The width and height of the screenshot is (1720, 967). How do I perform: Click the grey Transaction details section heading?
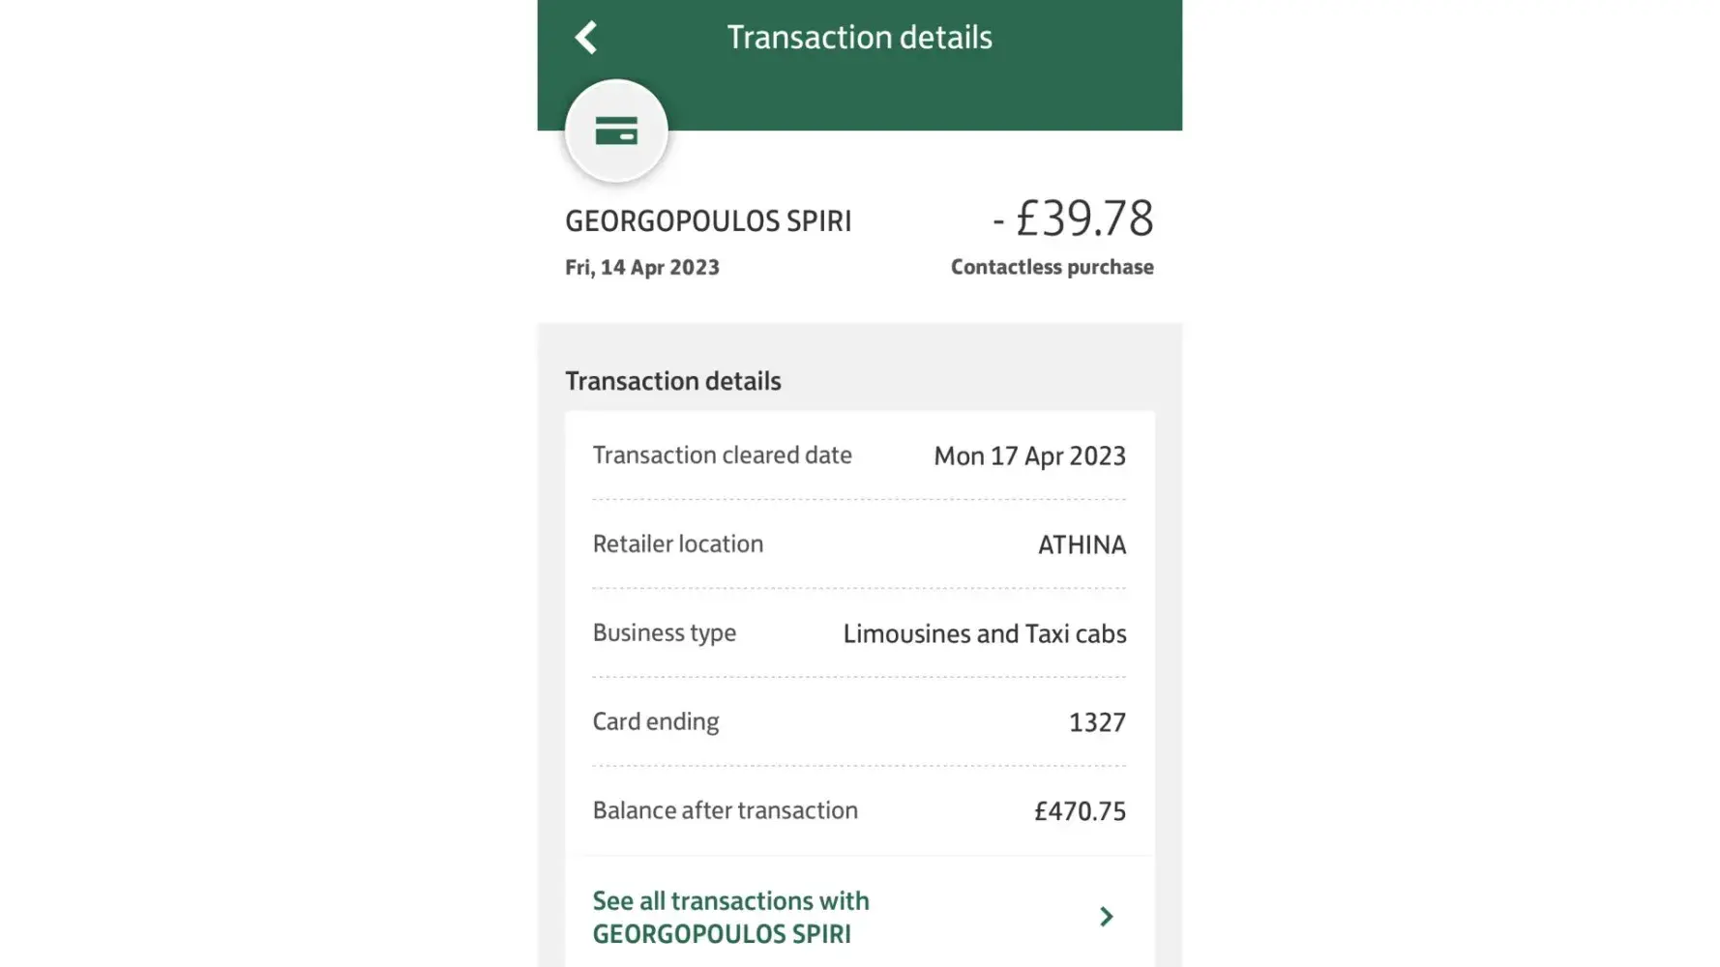[673, 381]
